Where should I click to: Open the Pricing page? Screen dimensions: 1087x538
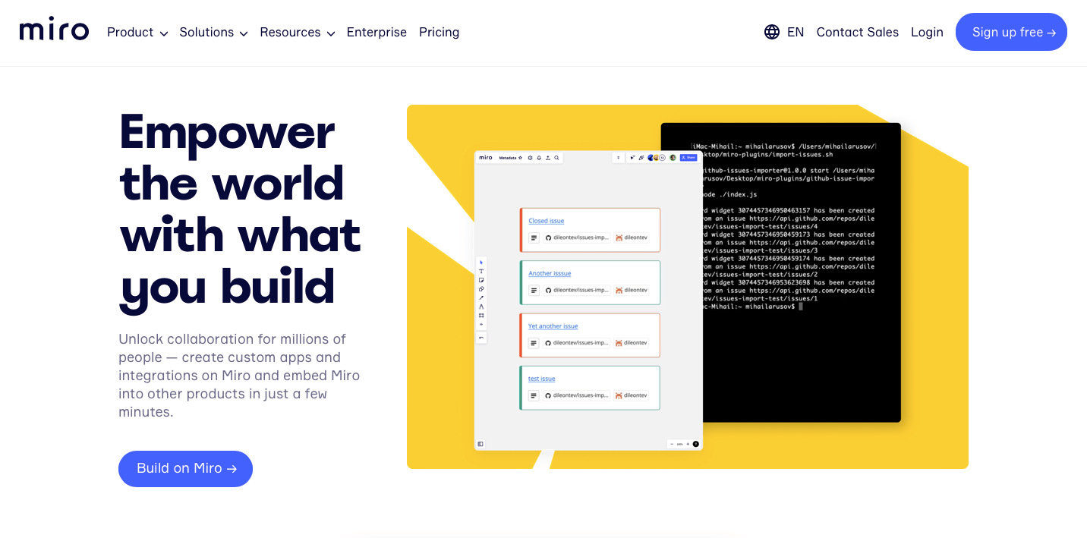click(439, 33)
